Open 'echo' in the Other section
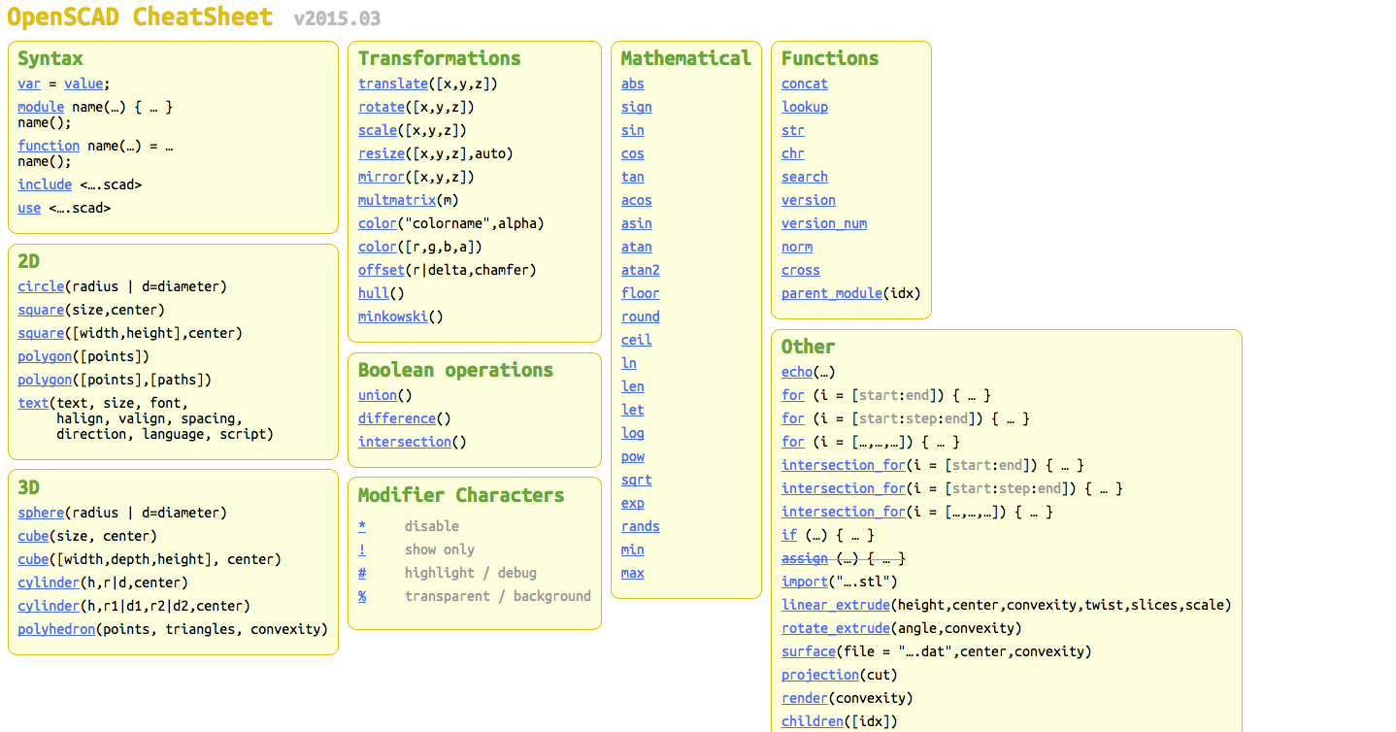The width and height of the screenshot is (1396, 732). 797,372
